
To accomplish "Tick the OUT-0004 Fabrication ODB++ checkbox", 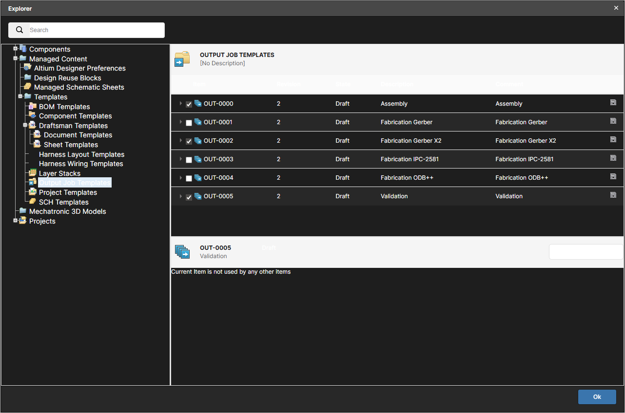I will click(189, 178).
